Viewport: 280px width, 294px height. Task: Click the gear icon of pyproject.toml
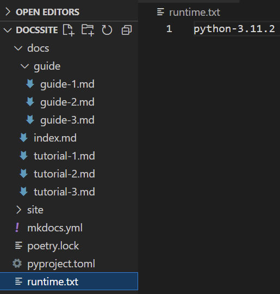(x=17, y=264)
